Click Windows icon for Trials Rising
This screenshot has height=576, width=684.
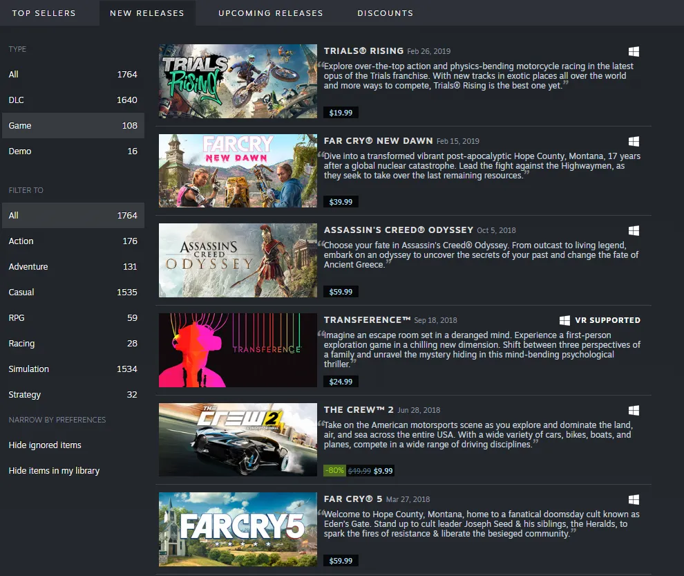(634, 52)
